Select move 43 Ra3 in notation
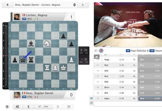Viewport: 162px width, 111px height. pyautogui.click(x=106, y=76)
